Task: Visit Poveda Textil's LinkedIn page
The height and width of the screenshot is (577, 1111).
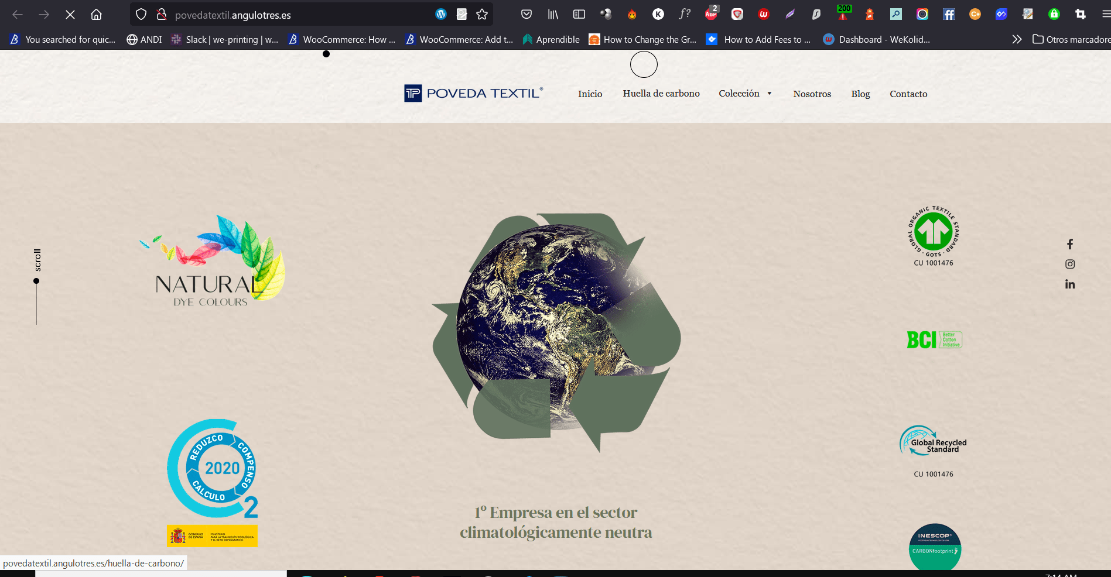Action: (1070, 284)
